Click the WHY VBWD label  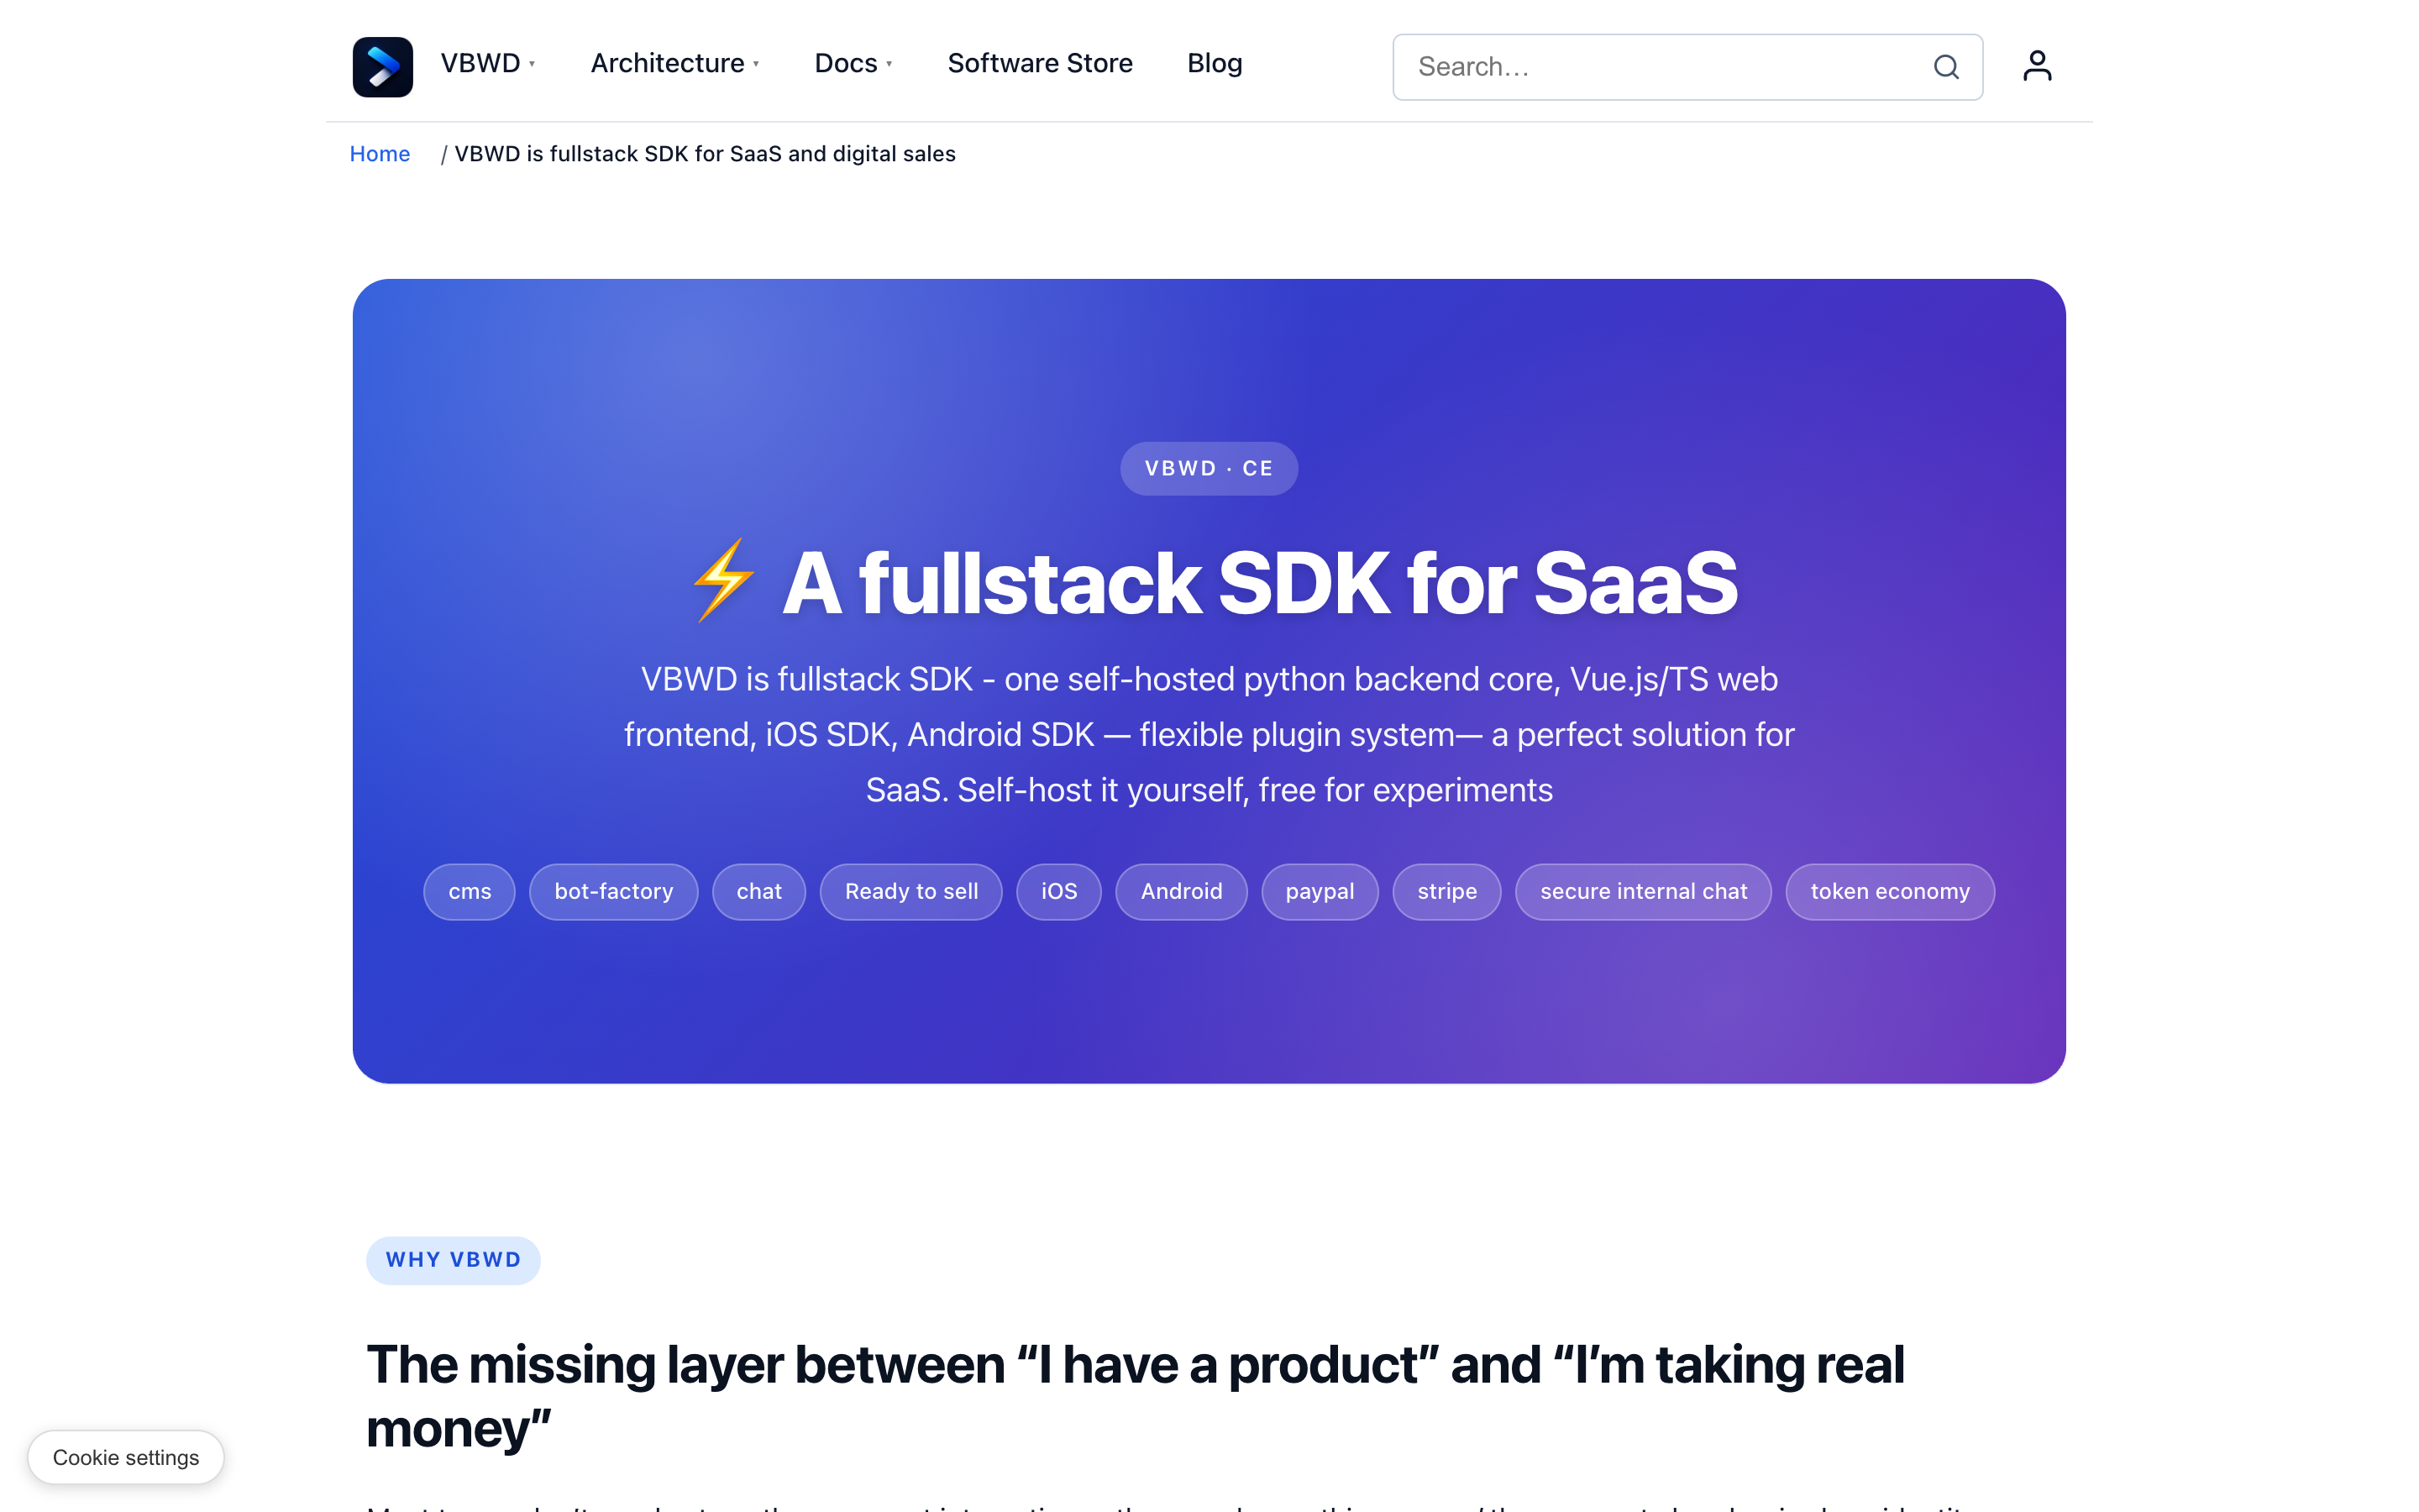[x=454, y=1260]
